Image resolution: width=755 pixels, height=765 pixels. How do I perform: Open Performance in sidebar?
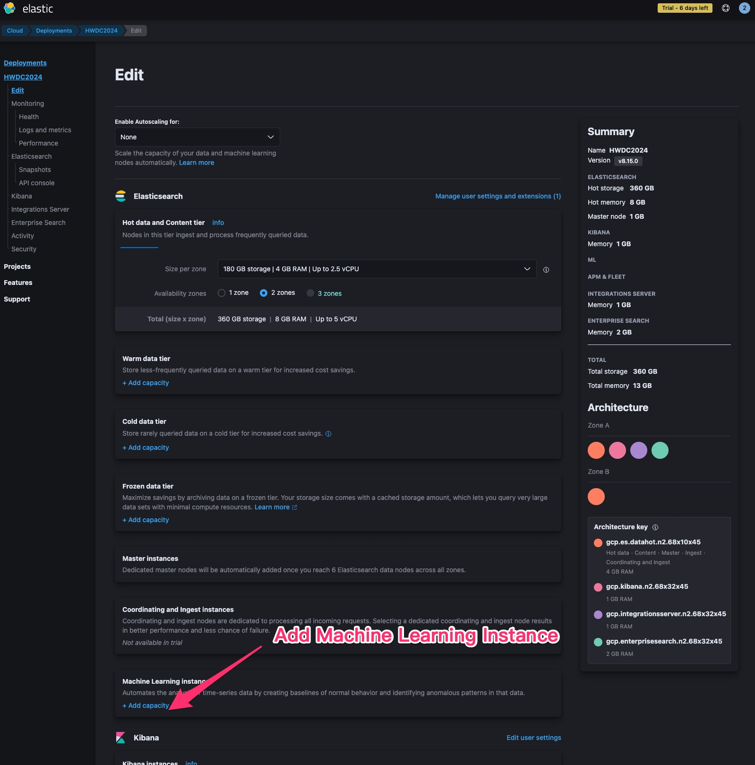[38, 143]
